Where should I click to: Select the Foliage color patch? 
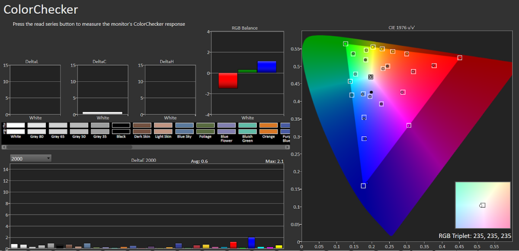pos(205,128)
